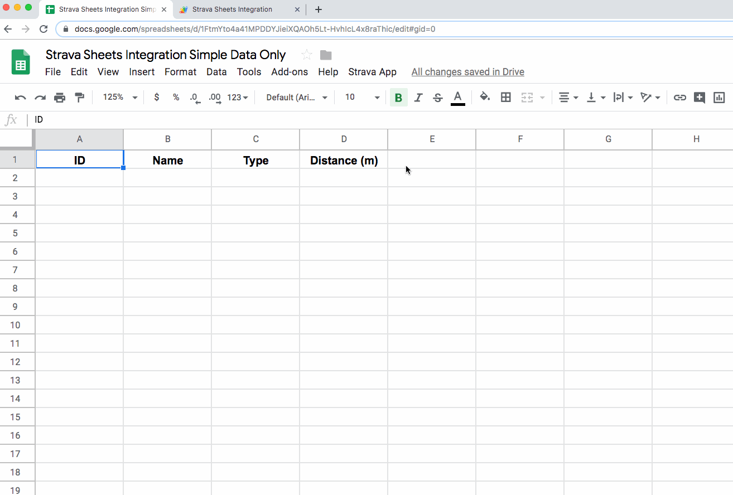The height and width of the screenshot is (495, 733).
Task: Insert a chart via the chart icon
Action: (x=719, y=97)
